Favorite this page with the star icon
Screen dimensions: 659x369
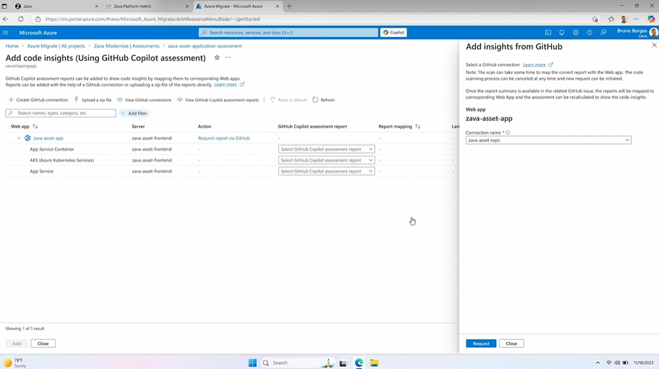217,58
